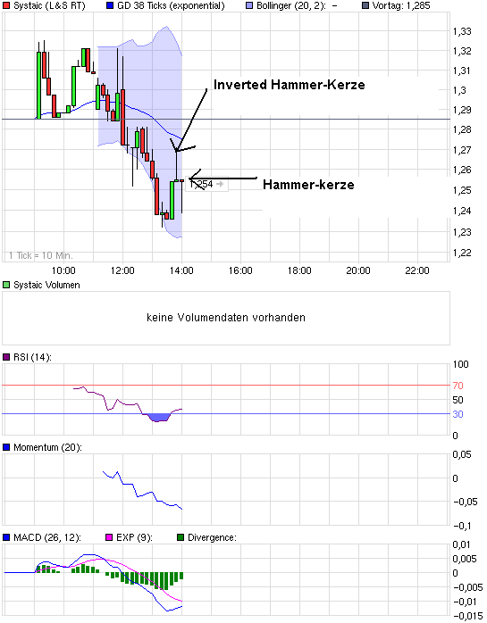Screen dimensions: 487x623
Task: Click the 1,27 price axis label
Action: click(x=462, y=150)
